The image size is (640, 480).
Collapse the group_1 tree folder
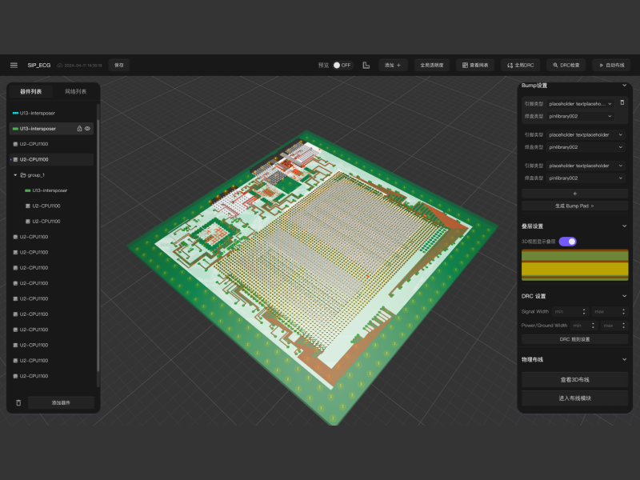coord(15,174)
